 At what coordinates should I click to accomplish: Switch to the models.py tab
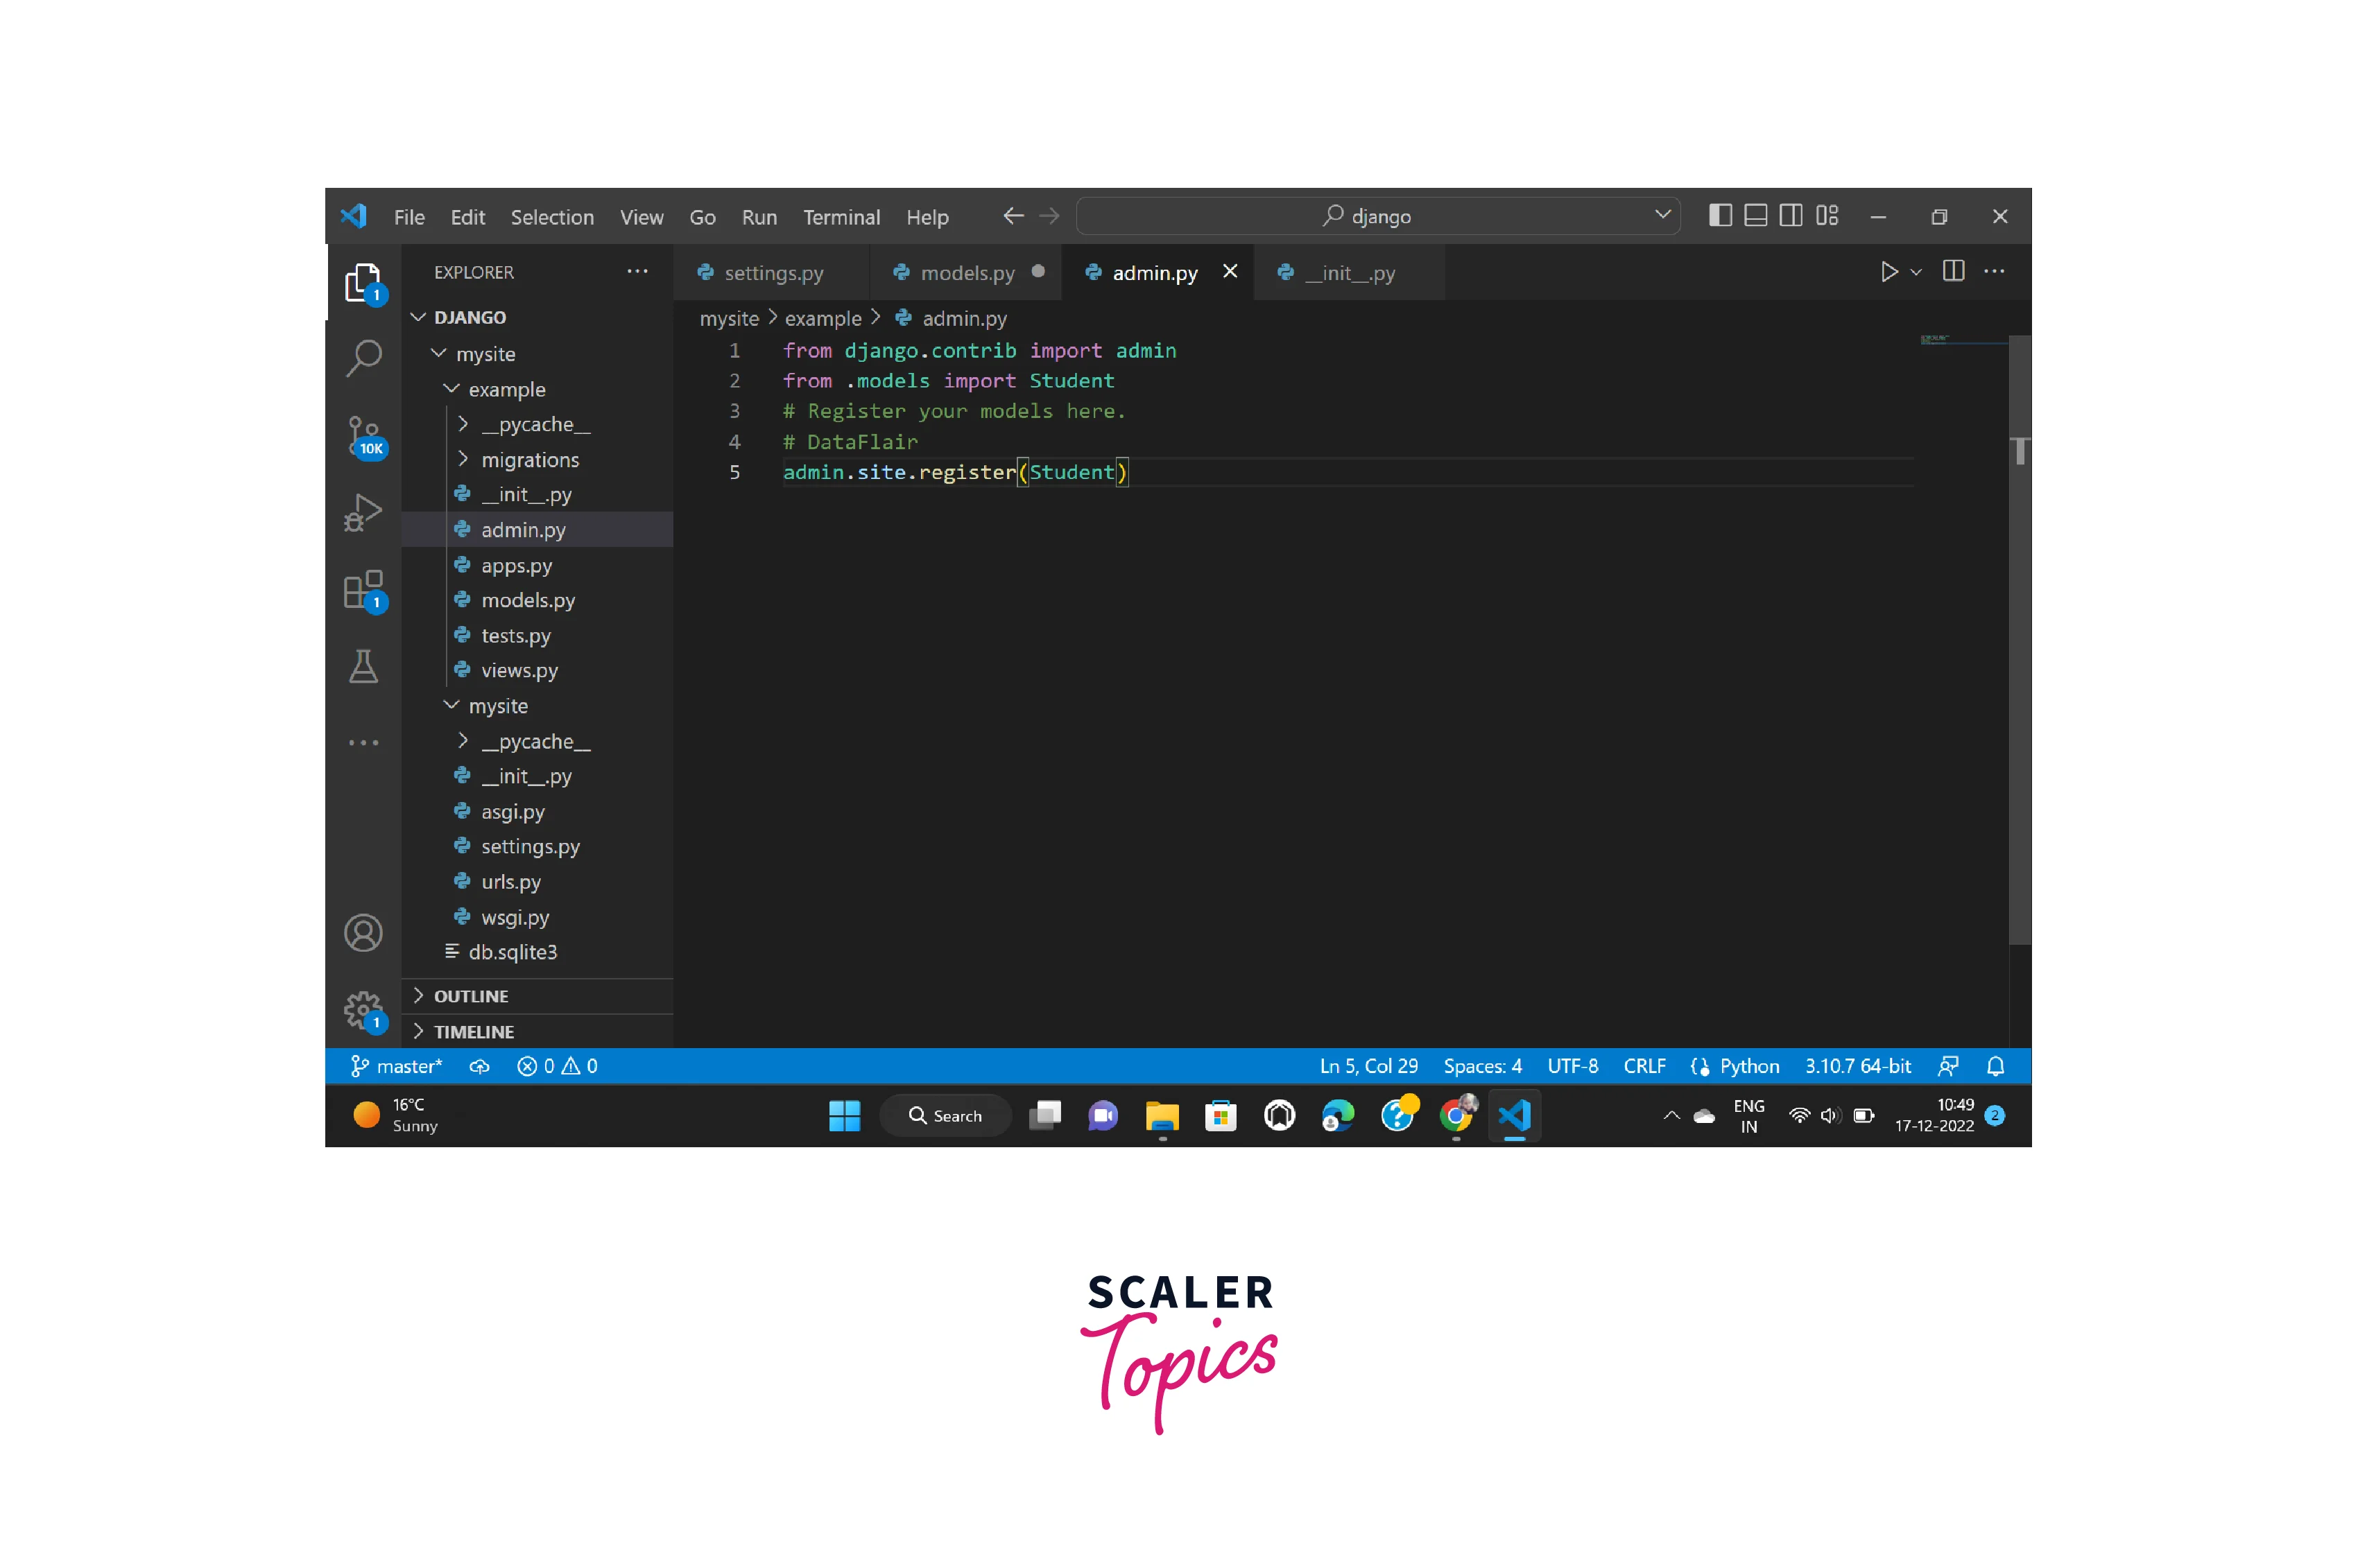click(966, 273)
